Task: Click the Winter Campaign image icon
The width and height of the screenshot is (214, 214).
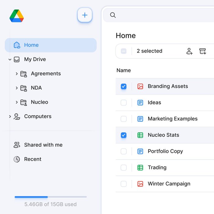Action: (x=140, y=184)
